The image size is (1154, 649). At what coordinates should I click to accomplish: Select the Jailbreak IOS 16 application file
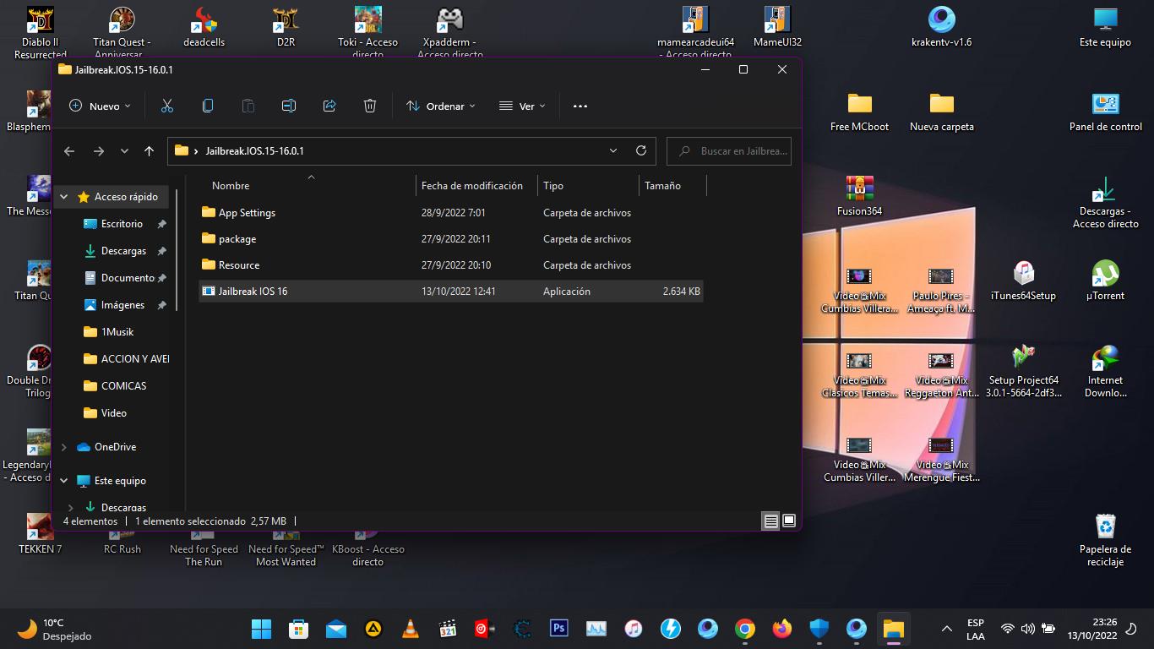pyautogui.click(x=253, y=292)
